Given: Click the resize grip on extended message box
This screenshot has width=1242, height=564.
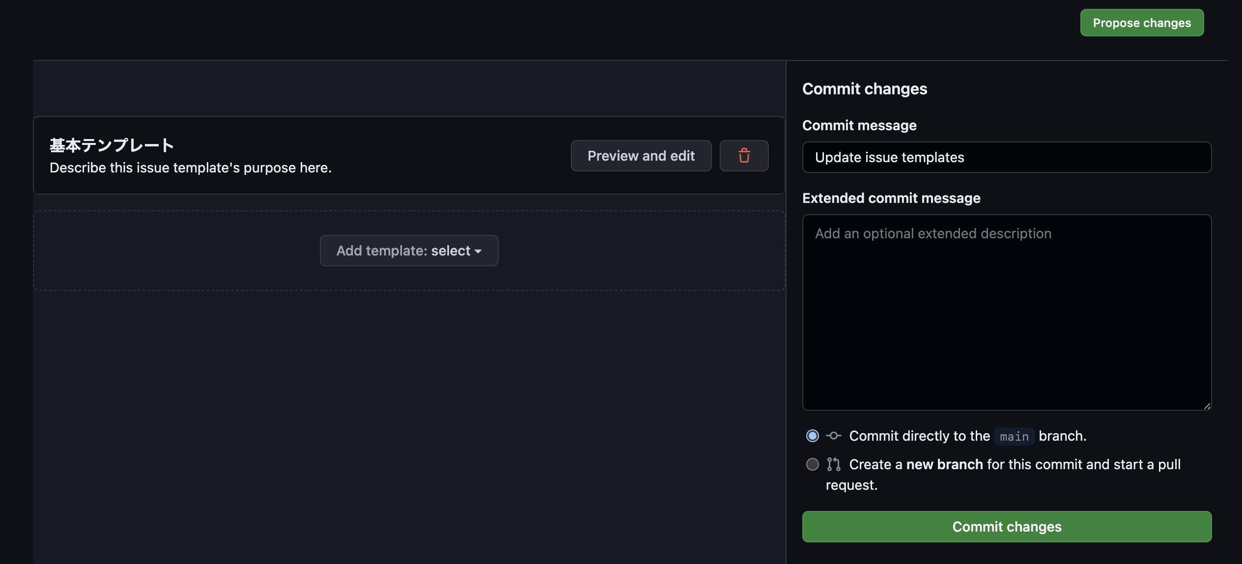Looking at the screenshot, I should tap(1206, 406).
